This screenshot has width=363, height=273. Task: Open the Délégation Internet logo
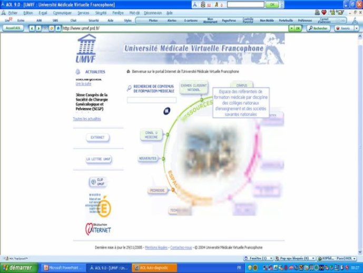coord(98,229)
